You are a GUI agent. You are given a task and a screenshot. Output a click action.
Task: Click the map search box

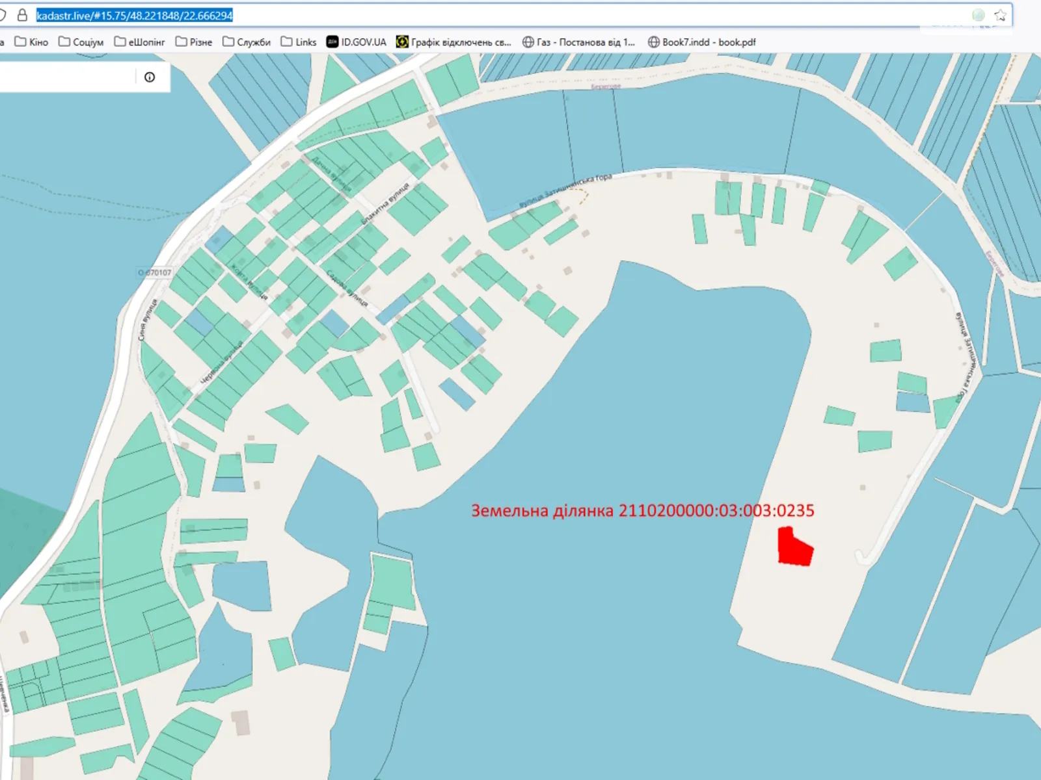65,77
